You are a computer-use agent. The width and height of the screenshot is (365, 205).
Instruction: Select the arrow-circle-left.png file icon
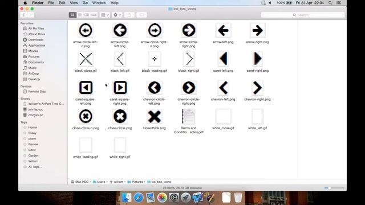click(x=120, y=30)
